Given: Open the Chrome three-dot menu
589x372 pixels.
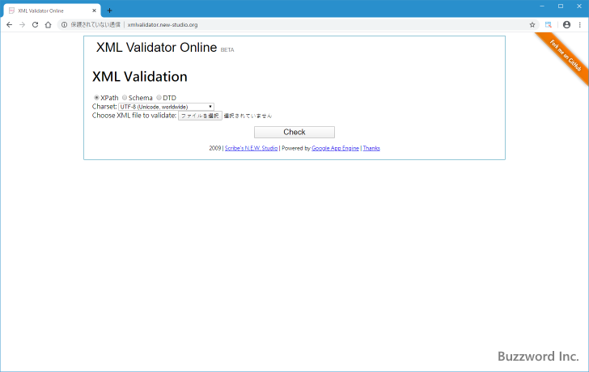Looking at the screenshot, I should pos(579,24).
